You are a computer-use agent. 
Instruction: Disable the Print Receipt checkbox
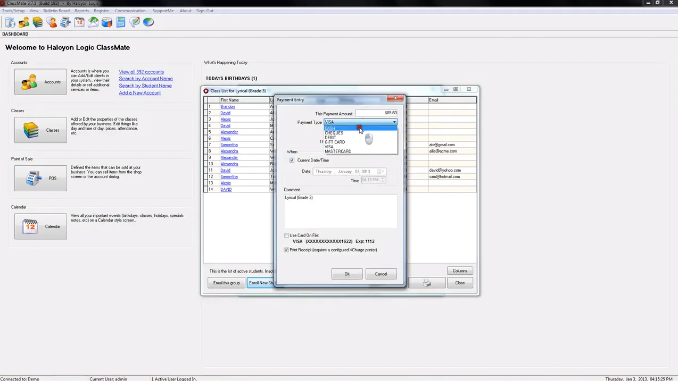(x=286, y=250)
